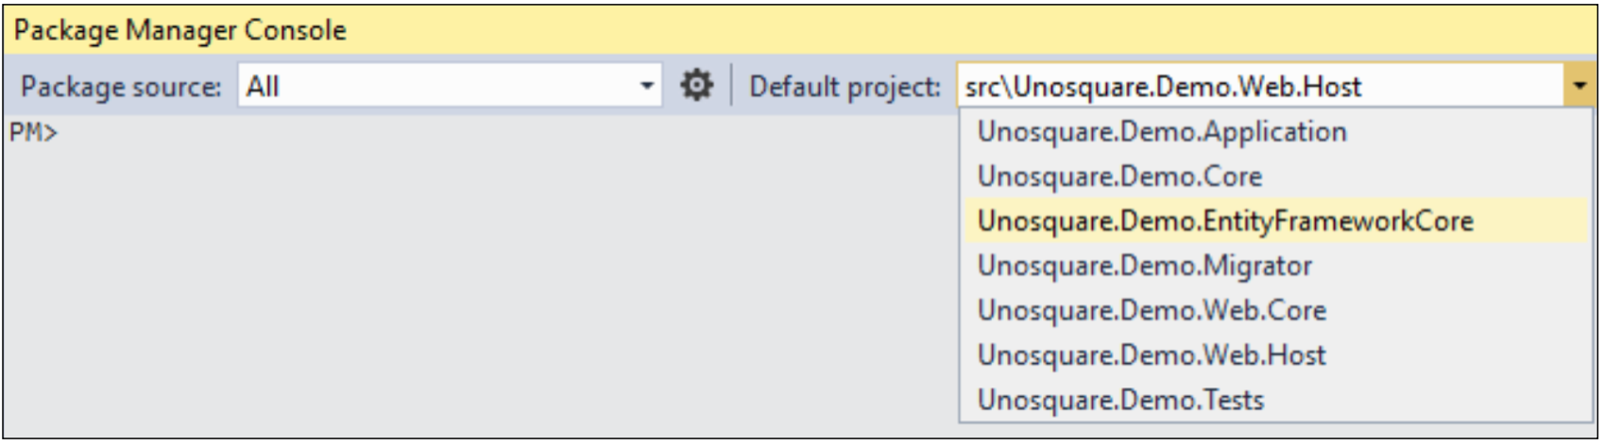Click the toolbar separator beside the gear
Viewport: 1604px width, 445px height.
tap(731, 86)
